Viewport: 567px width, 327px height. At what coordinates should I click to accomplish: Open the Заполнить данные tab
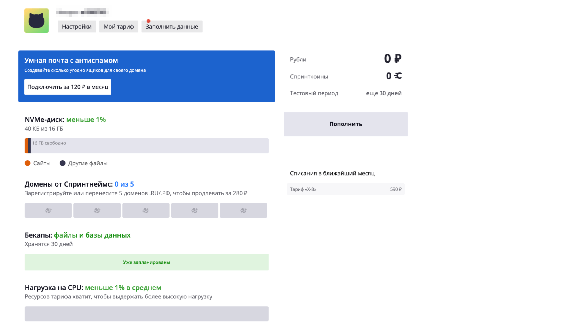click(172, 27)
